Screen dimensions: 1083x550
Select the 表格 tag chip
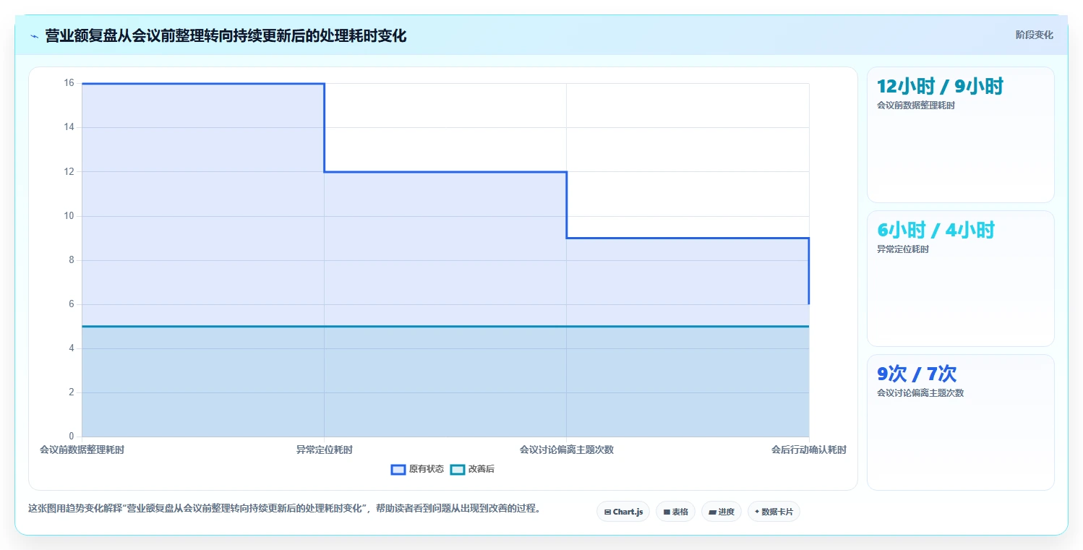pyautogui.click(x=675, y=512)
